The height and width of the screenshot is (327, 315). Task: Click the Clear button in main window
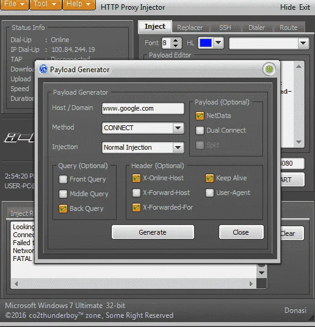point(291,233)
